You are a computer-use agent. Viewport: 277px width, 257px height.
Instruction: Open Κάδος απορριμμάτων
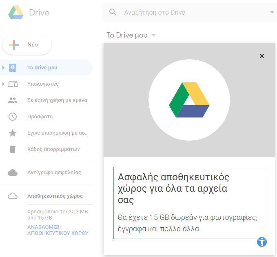pos(53,149)
